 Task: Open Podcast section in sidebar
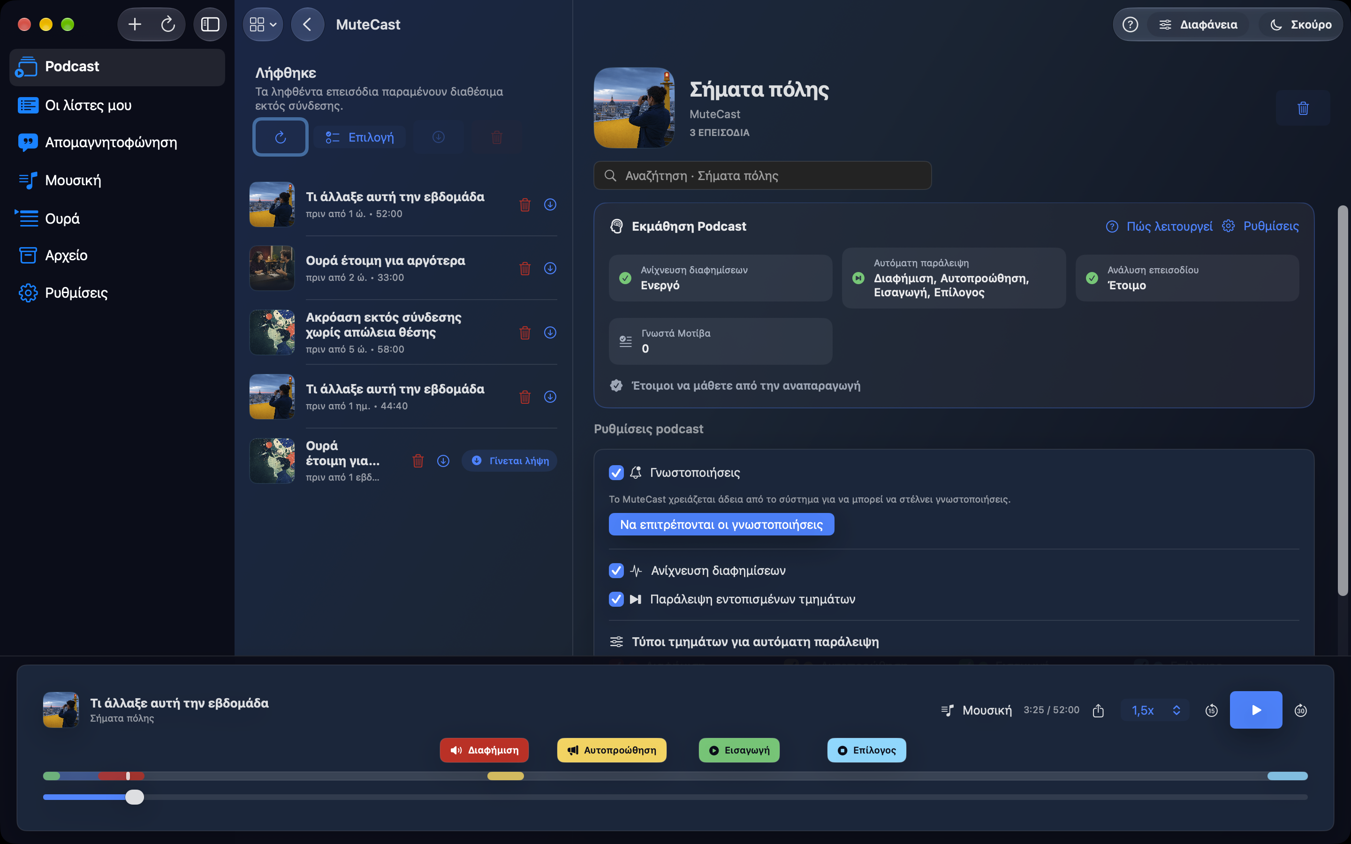pos(117,67)
